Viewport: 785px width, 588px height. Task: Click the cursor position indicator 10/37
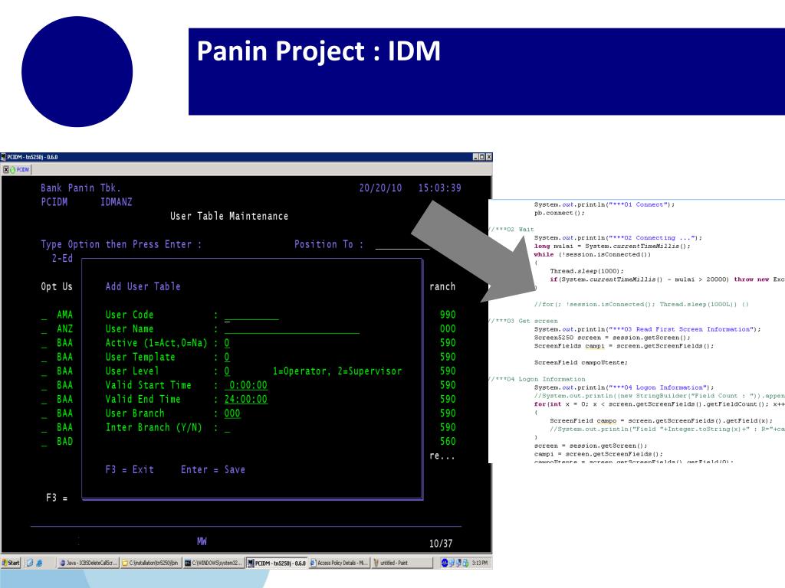pos(441,543)
